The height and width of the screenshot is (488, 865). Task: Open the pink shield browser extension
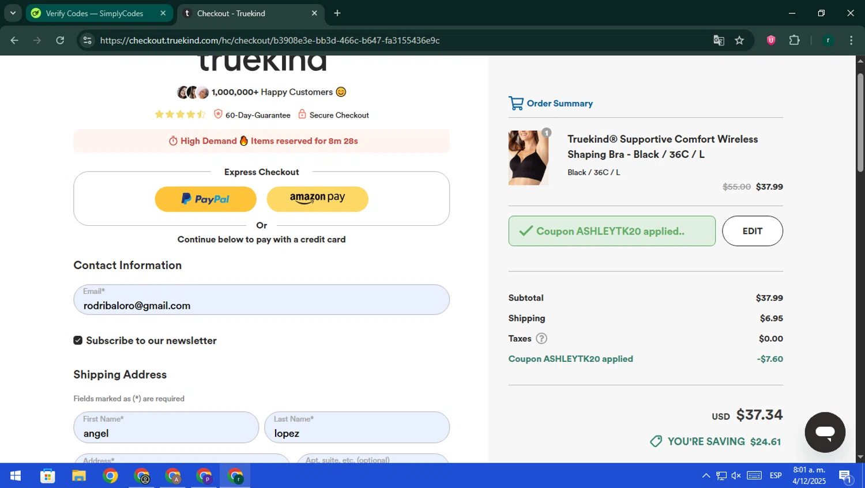click(771, 40)
